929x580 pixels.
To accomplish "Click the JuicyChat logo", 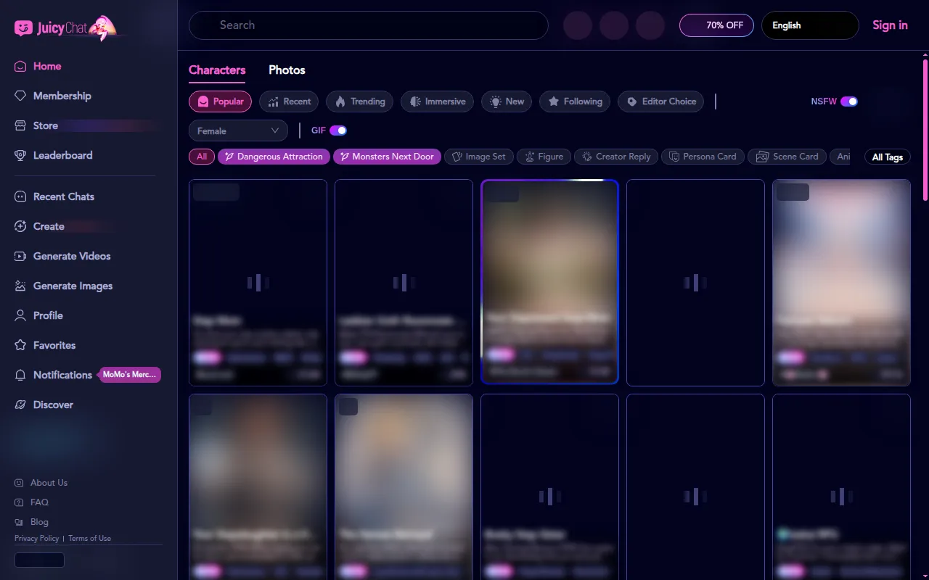I will (70, 28).
